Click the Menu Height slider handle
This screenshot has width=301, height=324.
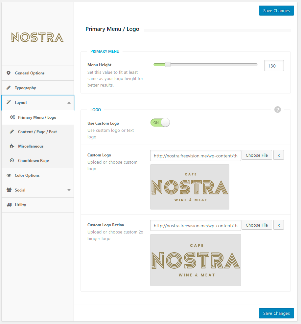tap(168, 65)
